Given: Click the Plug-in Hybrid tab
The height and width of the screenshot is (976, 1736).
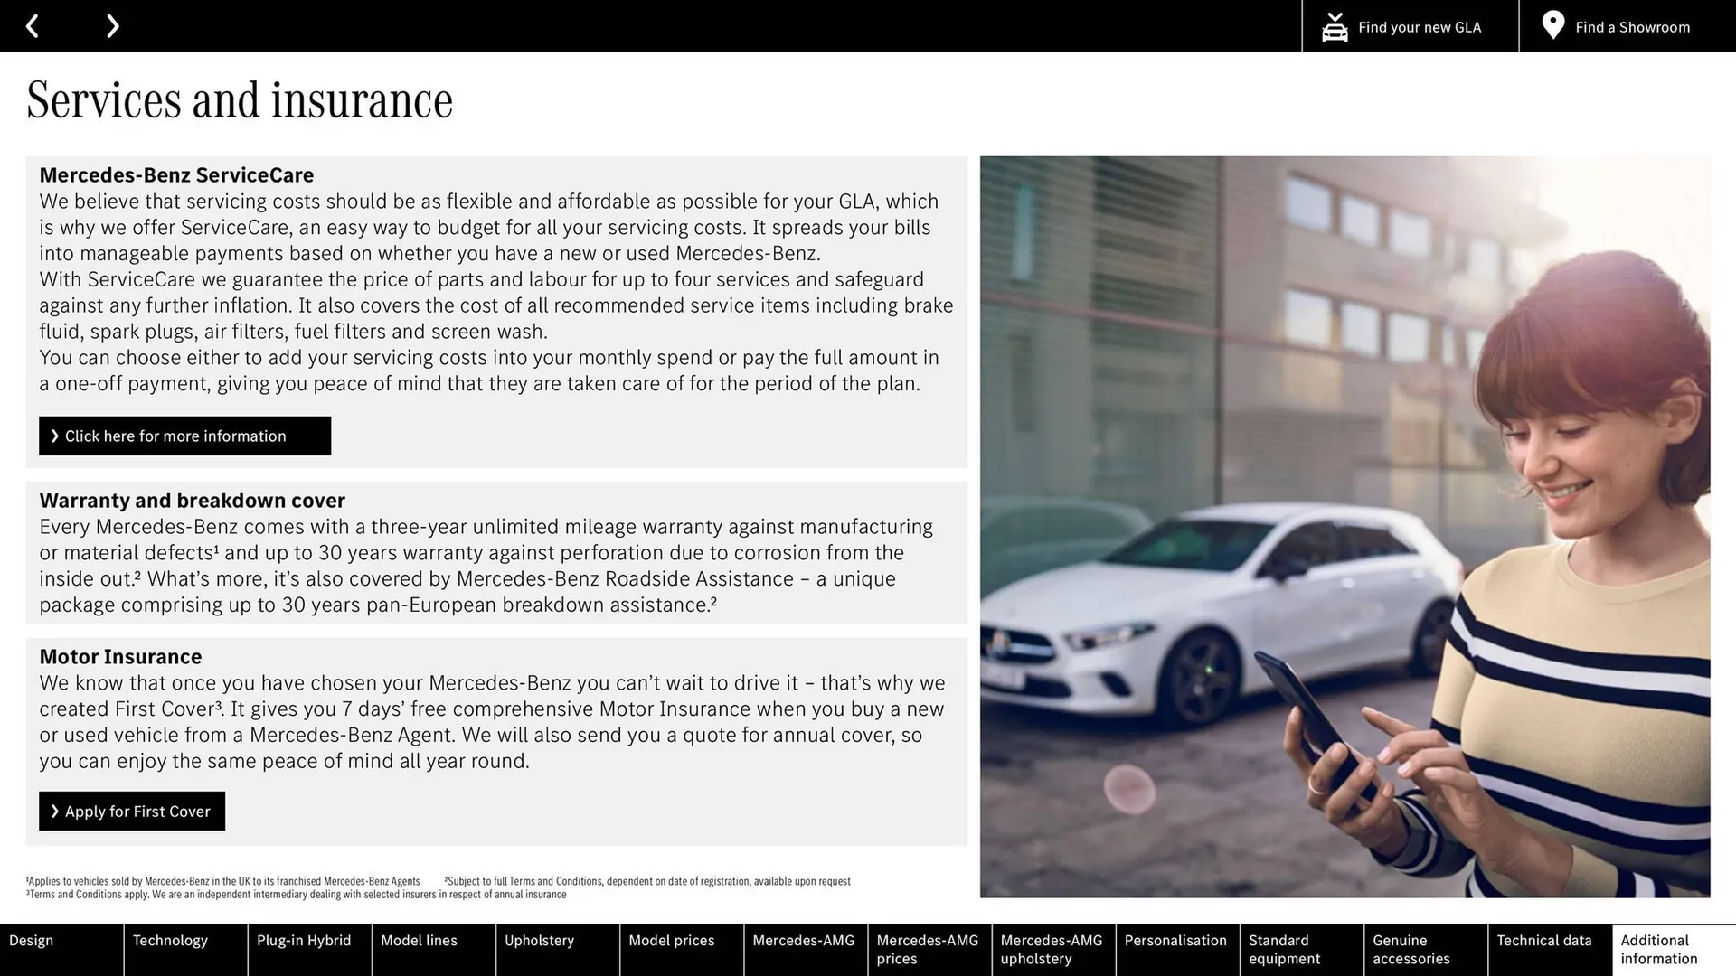Looking at the screenshot, I should pyautogui.click(x=304, y=949).
